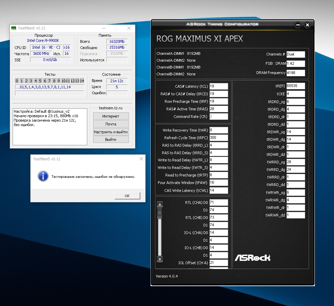Click the tRDWR_sg value field
Image resolution: width=334 pixels, height=306 pixels.
click(x=296, y=132)
